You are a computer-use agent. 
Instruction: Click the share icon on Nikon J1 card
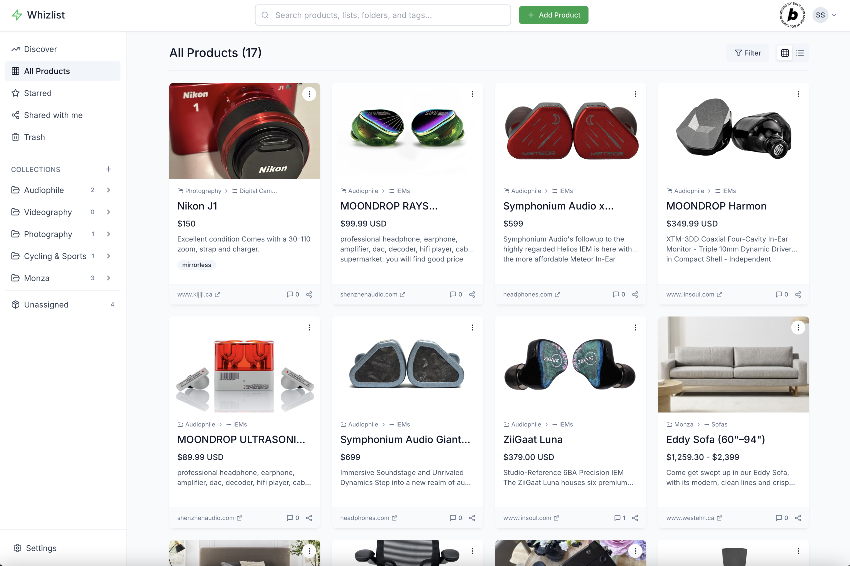coord(309,294)
